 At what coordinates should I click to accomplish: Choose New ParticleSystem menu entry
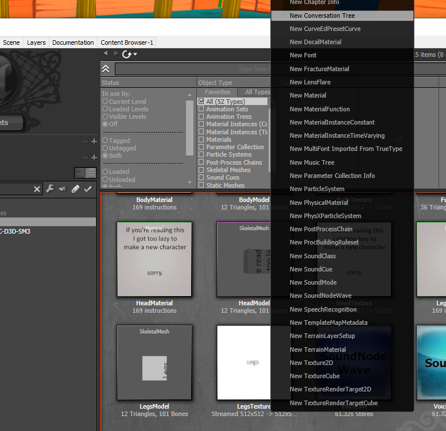coord(342,189)
